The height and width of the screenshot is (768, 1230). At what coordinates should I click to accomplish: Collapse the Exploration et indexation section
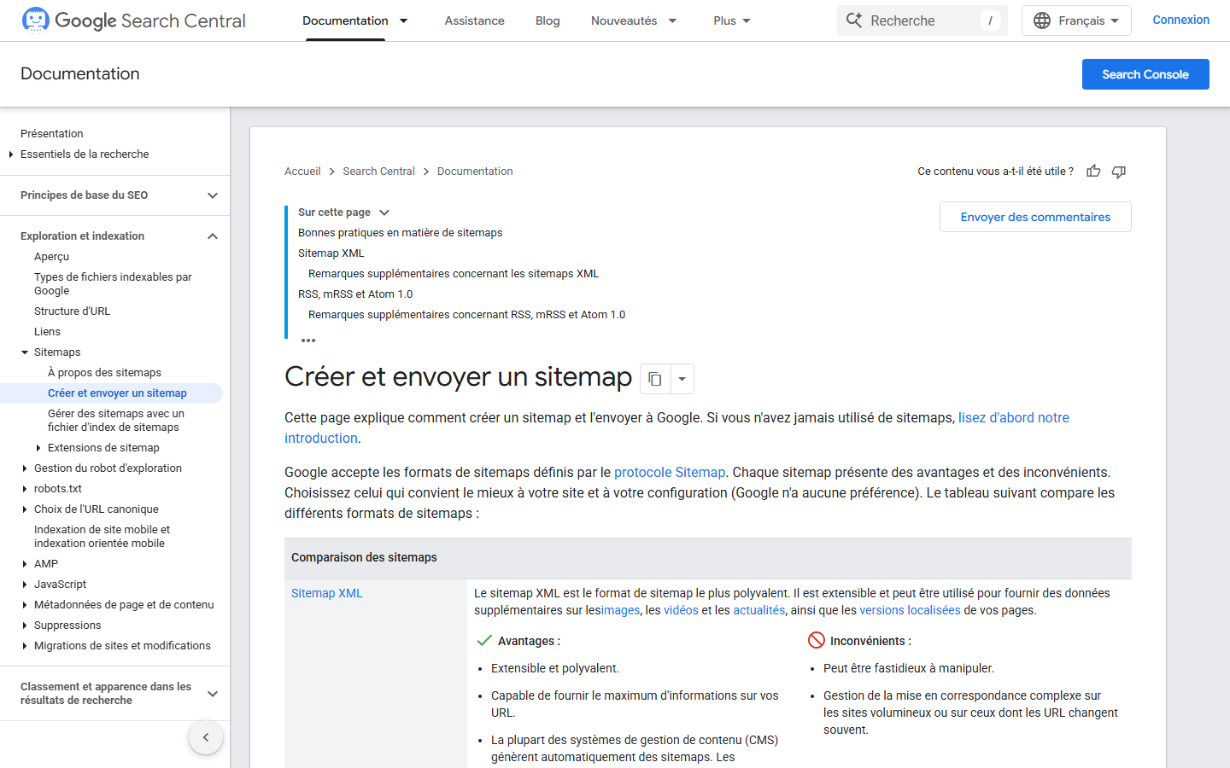click(x=213, y=236)
